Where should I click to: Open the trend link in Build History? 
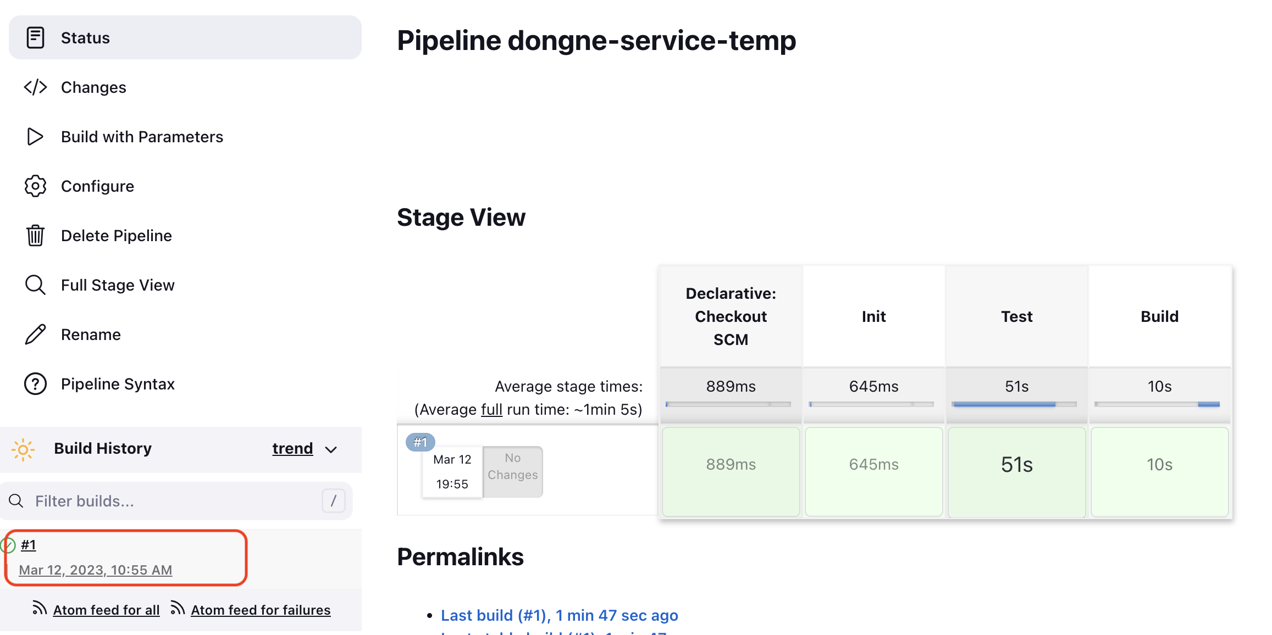(x=292, y=449)
